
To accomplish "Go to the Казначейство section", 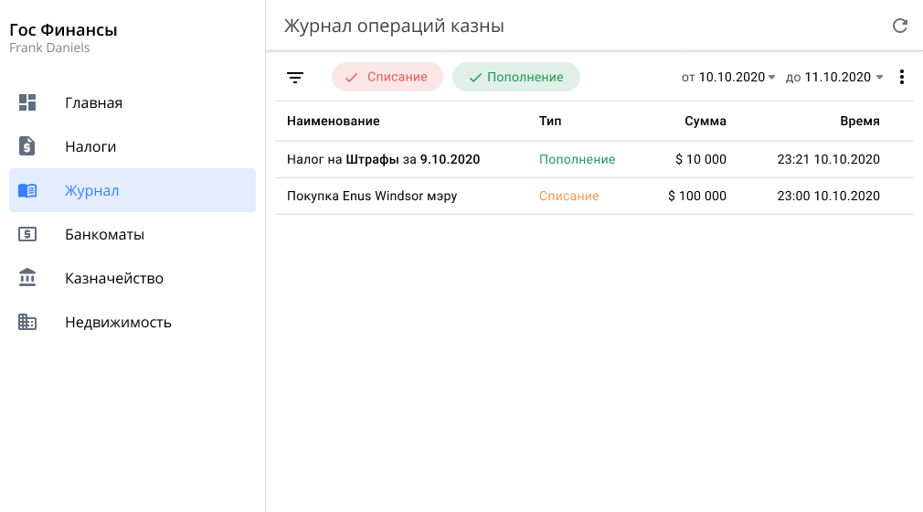I will pos(114,278).
